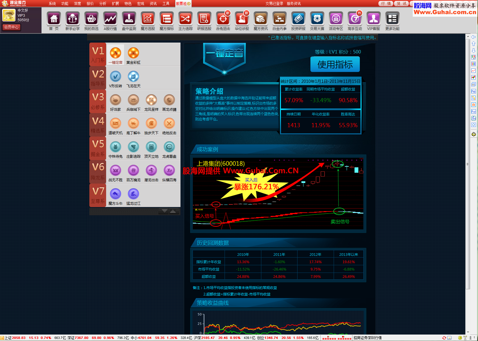Open 更多功能 more functions icon
This screenshot has height=341, width=478.
coord(392,21)
